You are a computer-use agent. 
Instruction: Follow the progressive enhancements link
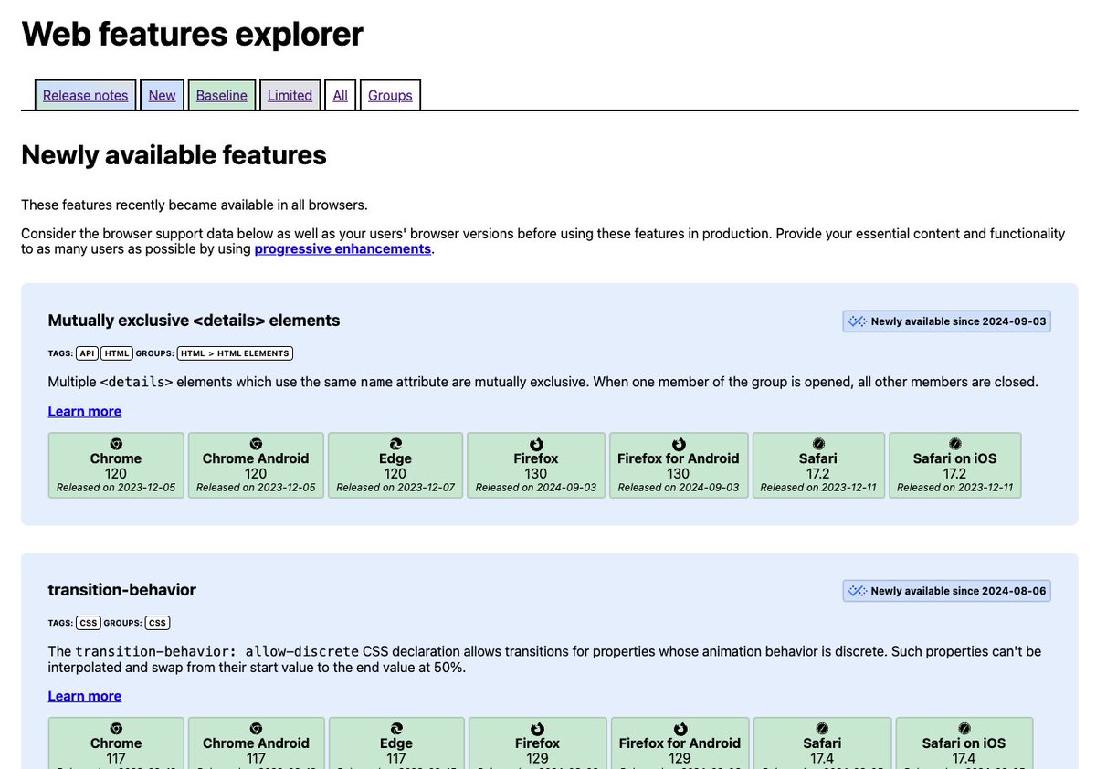pos(342,248)
